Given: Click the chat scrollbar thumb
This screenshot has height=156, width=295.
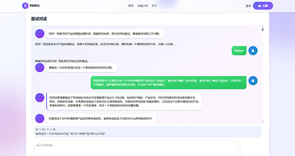Looking at the screenshot, I should [x=263, y=29].
